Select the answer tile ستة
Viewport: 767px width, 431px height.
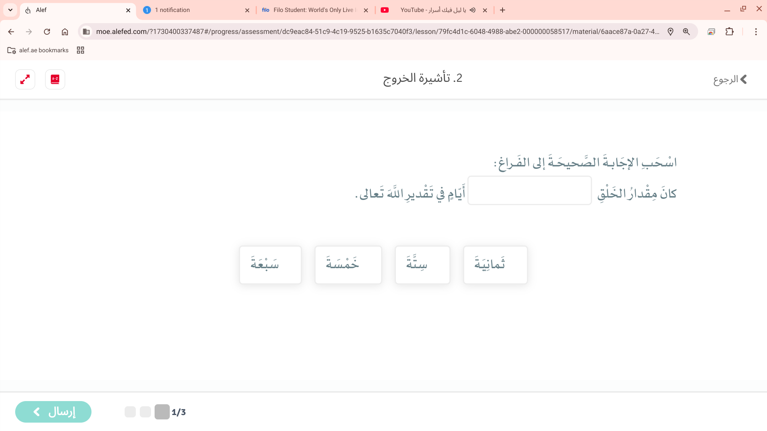click(422, 265)
